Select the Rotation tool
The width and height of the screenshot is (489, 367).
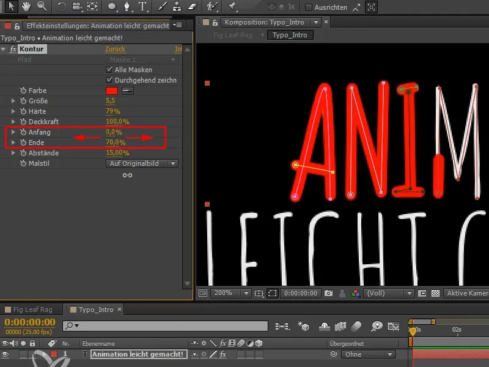point(62,6)
